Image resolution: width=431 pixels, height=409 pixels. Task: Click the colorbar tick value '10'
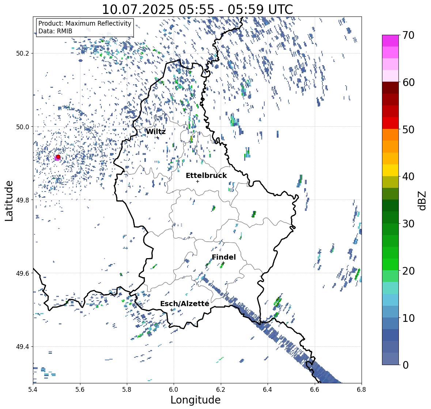[x=408, y=318]
